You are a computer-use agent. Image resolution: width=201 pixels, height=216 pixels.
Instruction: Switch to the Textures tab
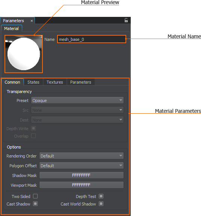tap(55, 82)
